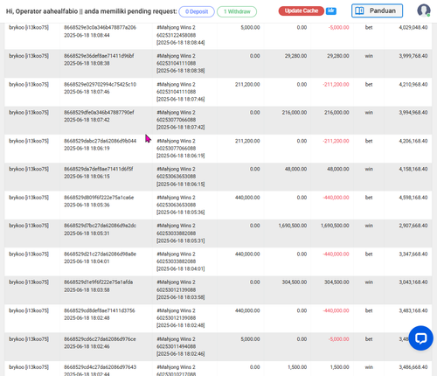Select transaction ID 8668529d21c27da62086d98a8e
437x376 pixels.
(100, 254)
